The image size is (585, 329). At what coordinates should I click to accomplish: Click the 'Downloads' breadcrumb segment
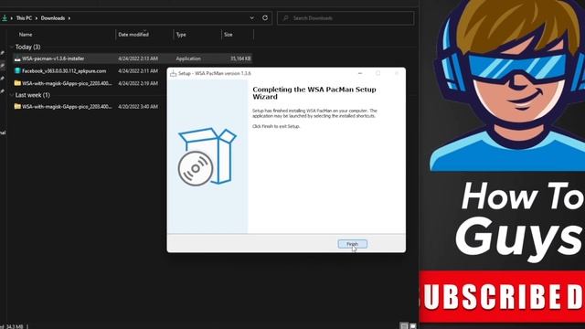[x=53, y=18]
